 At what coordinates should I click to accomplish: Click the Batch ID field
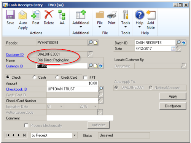[155, 43]
